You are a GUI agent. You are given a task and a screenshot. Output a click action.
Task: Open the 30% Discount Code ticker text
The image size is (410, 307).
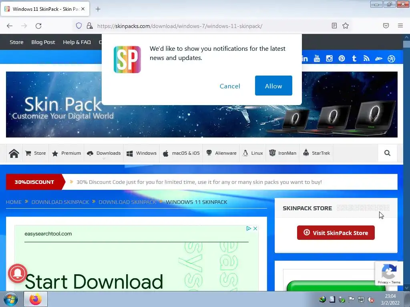(x=199, y=182)
